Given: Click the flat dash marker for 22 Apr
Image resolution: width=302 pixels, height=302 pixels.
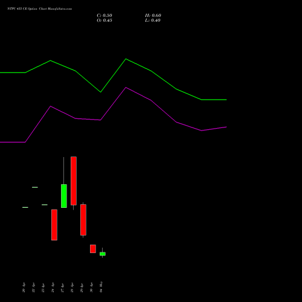Looking at the screenshot, I should pos(35,187).
